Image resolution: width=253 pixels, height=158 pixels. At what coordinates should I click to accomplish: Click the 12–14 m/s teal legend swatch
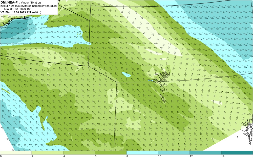[x=205, y=153]
